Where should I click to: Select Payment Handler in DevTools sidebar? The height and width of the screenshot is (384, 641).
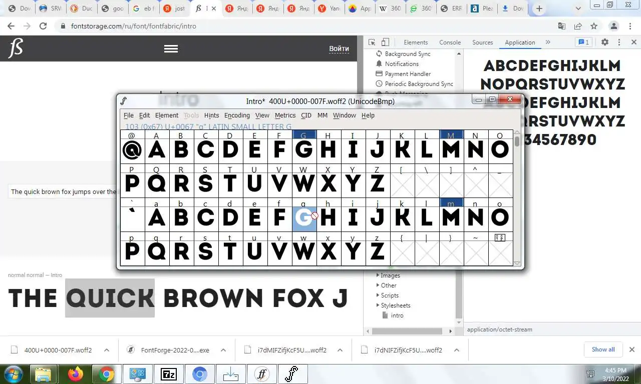(408, 74)
